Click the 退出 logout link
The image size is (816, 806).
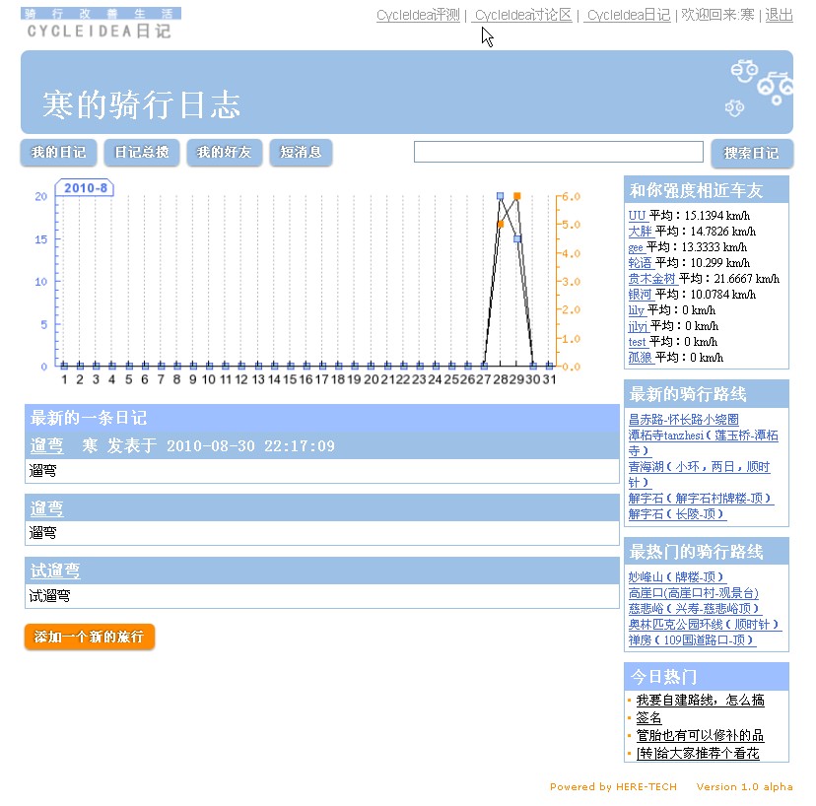779,15
